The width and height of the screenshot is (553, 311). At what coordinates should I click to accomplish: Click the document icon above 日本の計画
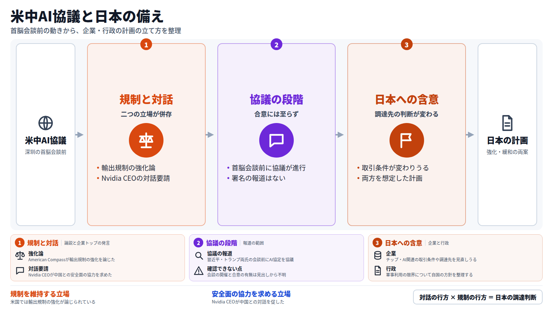tap(507, 123)
